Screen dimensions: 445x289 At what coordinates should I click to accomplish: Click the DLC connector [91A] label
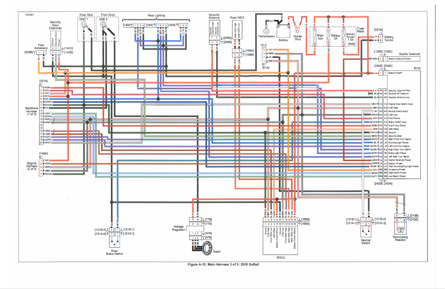click(x=266, y=68)
